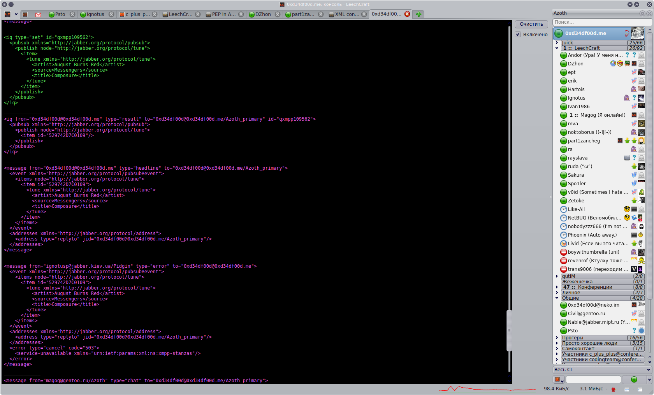Expand the Личное group

tap(557, 293)
